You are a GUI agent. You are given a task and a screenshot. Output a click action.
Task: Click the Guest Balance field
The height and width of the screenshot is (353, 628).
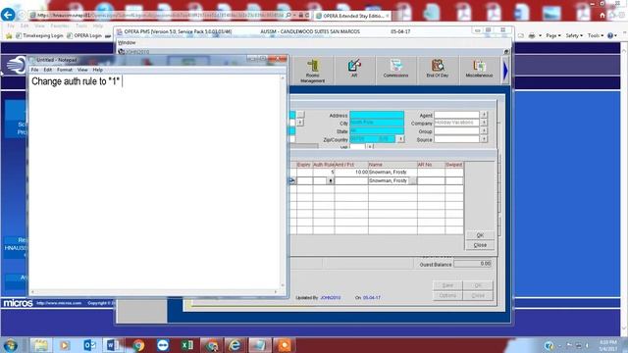tap(473, 264)
